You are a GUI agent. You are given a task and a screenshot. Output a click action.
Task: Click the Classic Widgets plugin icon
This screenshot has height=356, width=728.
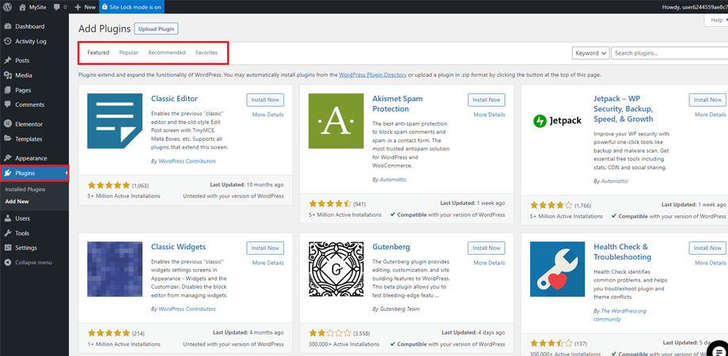pos(115,269)
